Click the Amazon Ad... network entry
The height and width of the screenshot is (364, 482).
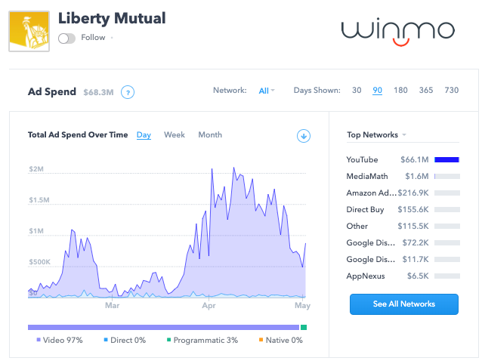tap(403, 193)
